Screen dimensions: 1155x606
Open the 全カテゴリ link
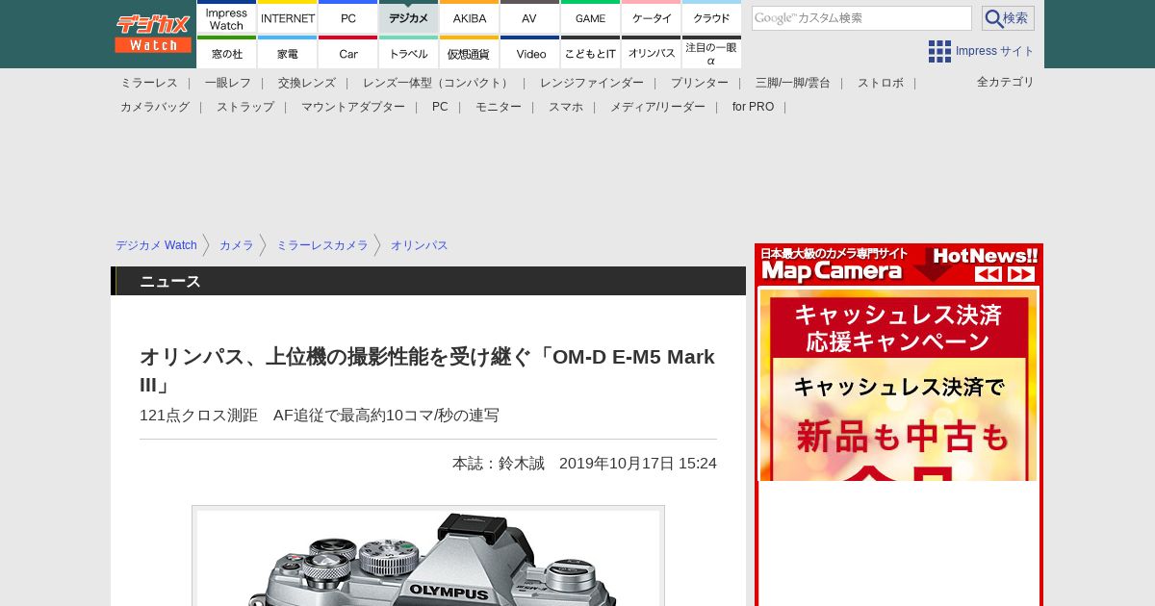pyautogui.click(x=1006, y=82)
